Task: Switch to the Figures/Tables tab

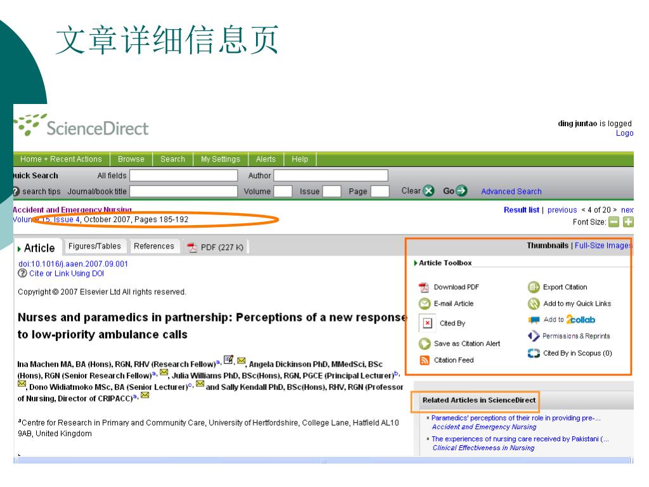Action: (95, 246)
